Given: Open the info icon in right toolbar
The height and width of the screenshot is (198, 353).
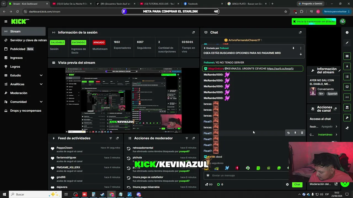Looking at the screenshot, I should pyautogui.click(x=347, y=32).
